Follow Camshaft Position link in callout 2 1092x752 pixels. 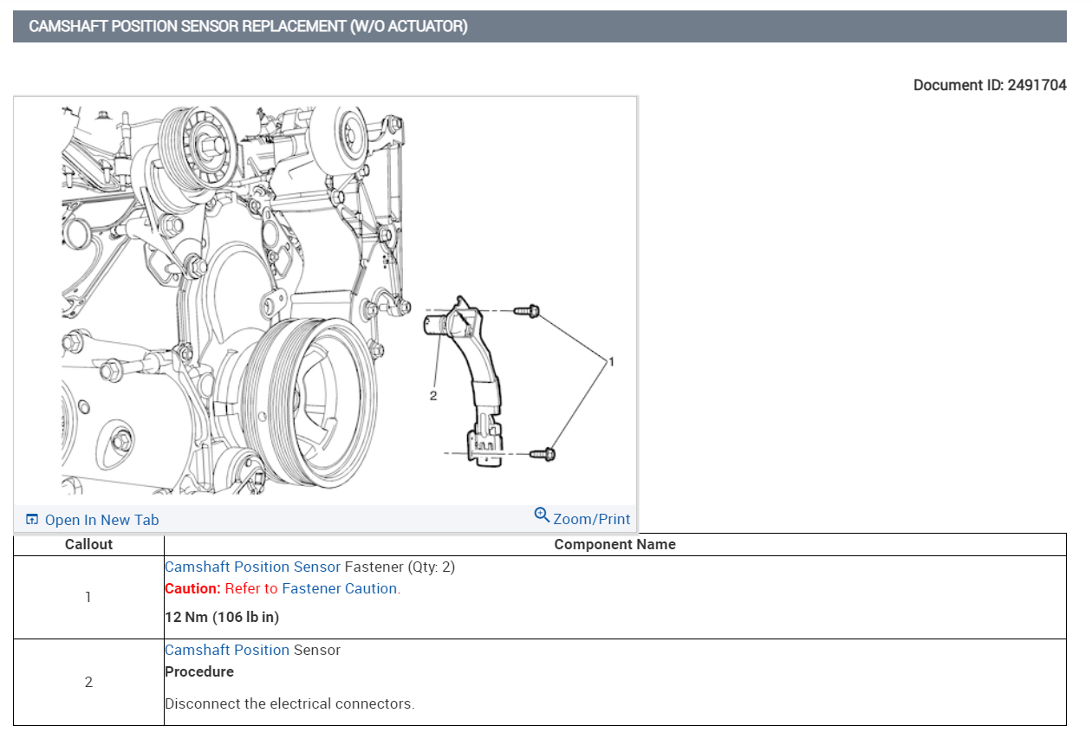coord(227,650)
